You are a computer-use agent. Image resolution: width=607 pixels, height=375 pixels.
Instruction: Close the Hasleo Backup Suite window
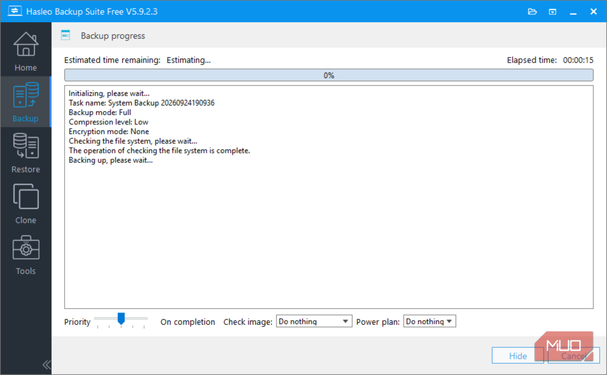point(593,11)
